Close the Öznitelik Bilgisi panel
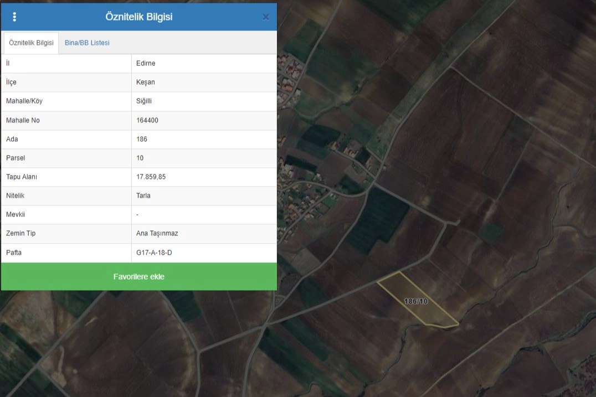Image resolution: width=596 pixels, height=397 pixels. point(265,17)
